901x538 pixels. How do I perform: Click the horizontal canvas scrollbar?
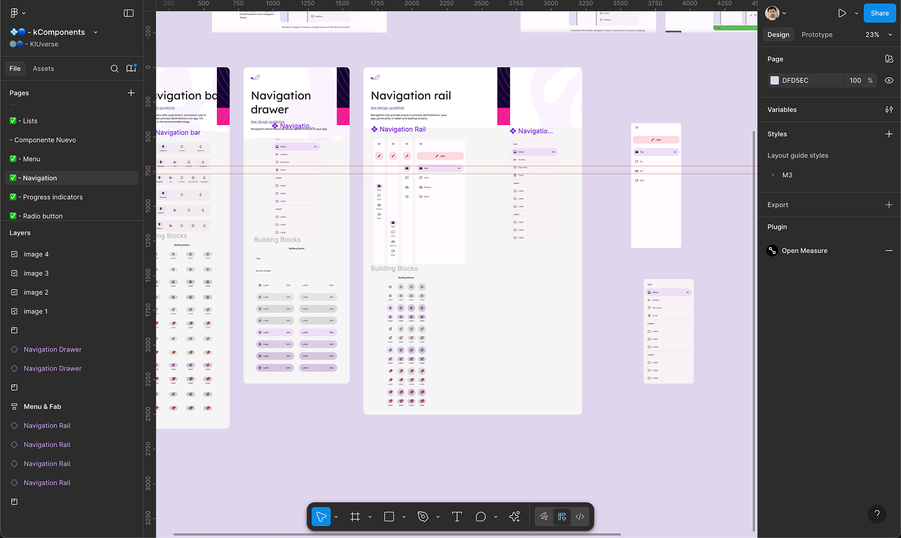click(x=397, y=534)
